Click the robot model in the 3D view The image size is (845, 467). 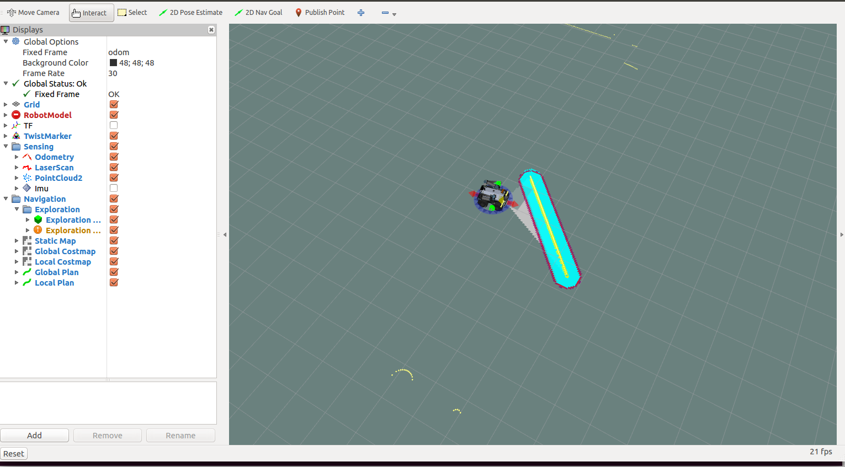(x=493, y=196)
